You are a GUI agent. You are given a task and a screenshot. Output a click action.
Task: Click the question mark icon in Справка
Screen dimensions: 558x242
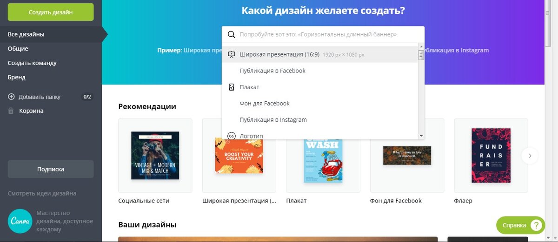536,225
